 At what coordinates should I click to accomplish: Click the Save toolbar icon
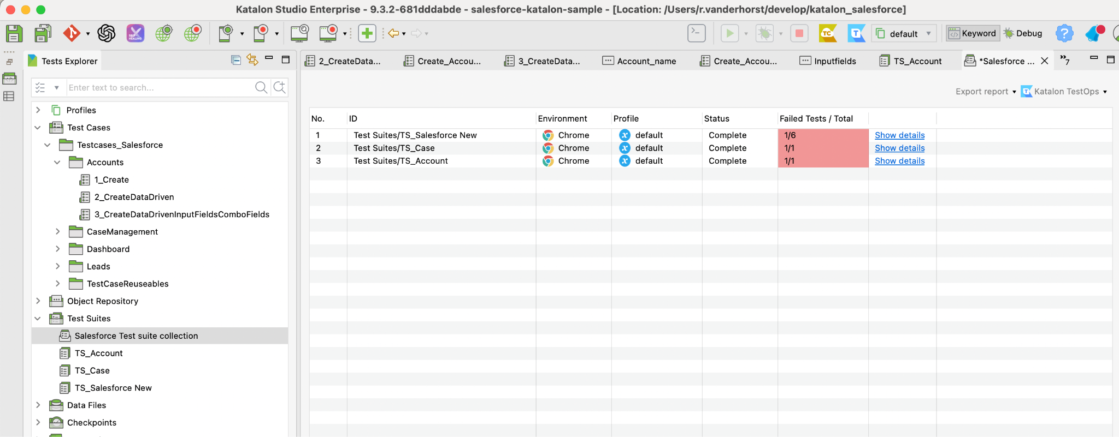click(14, 33)
